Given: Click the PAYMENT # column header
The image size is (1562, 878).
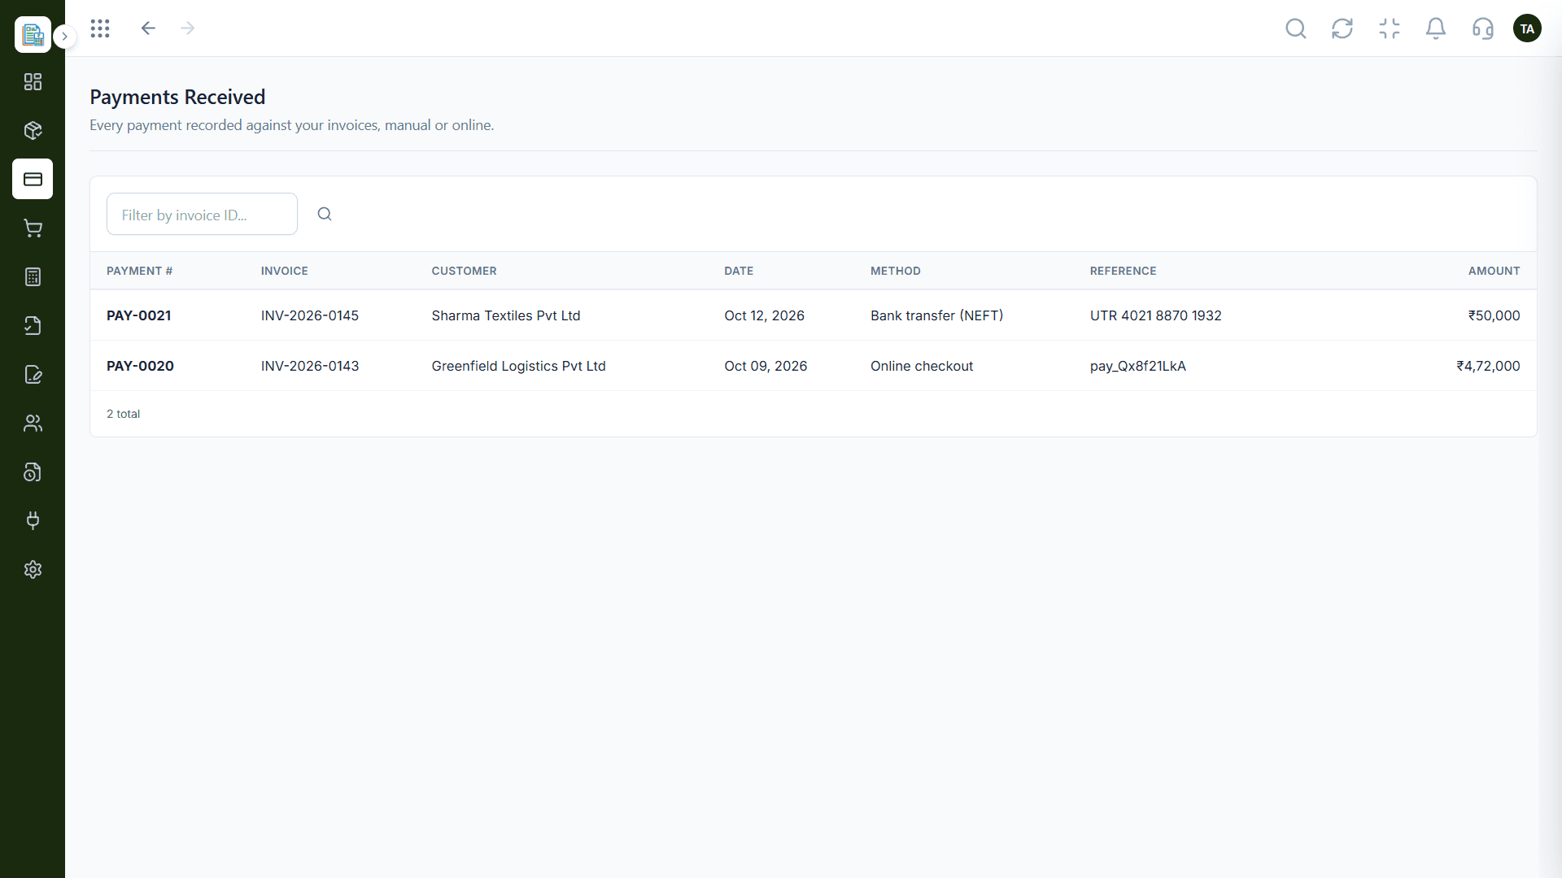Looking at the screenshot, I should (x=139, y=271).
